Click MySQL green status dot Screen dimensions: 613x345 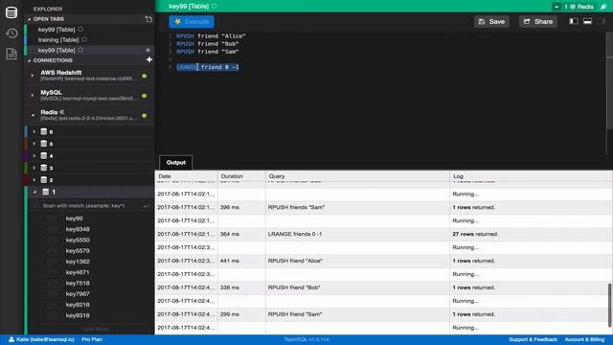coord(145,96)
